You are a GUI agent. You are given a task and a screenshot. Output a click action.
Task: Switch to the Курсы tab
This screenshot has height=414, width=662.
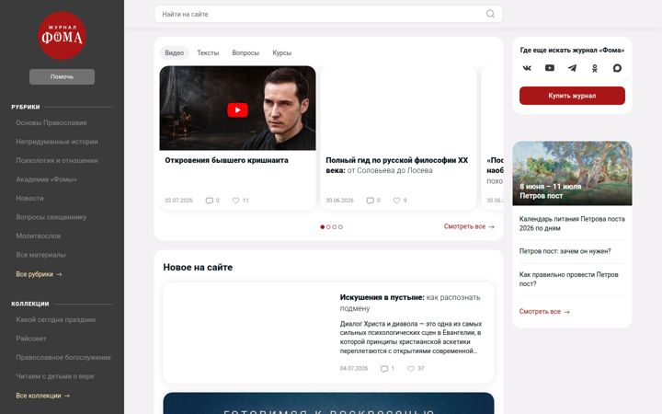[281, 52]
